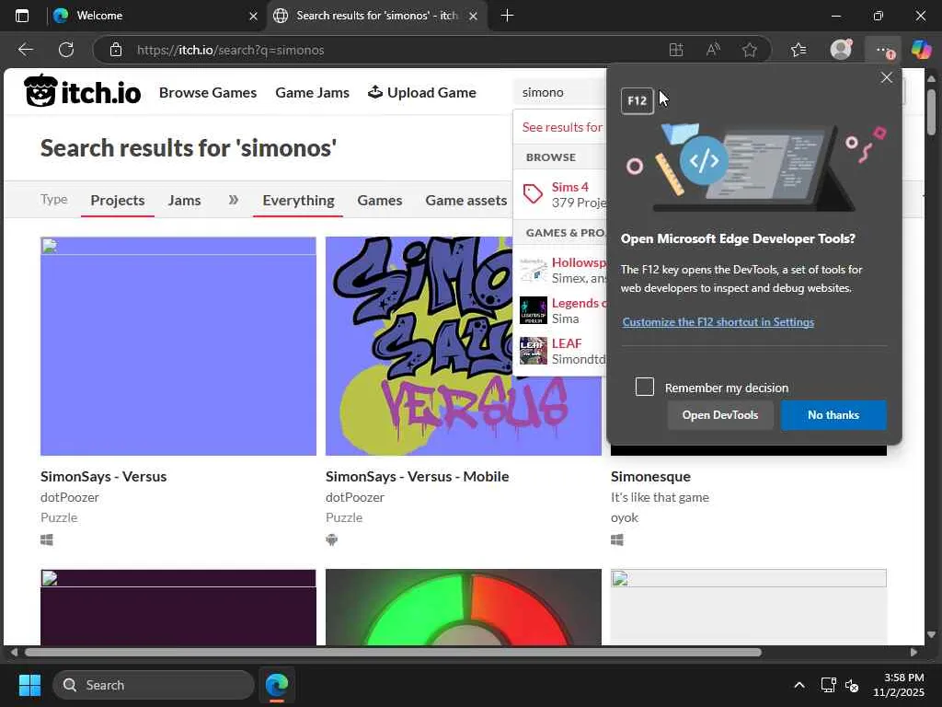942x707 pixels.
Task: Click the browser address bar URL
Action: [x=231, y=50]
